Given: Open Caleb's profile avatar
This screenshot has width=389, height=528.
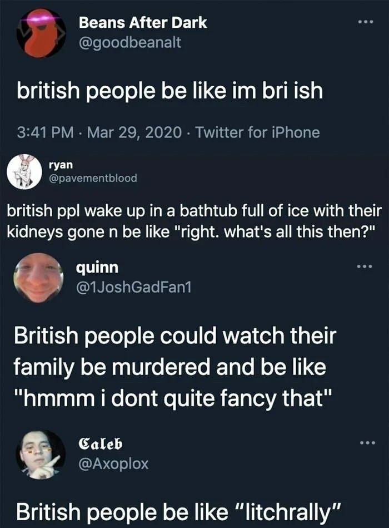Looking at the screenshot, I should [x=41, y=455].
